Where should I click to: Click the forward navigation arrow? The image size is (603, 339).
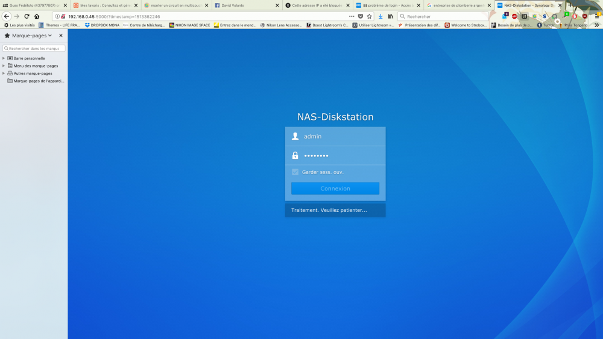pyautogui.click(x=16, y=16)
